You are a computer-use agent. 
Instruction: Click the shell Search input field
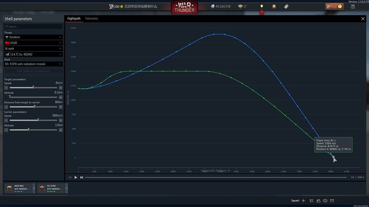tap(33, 27)
